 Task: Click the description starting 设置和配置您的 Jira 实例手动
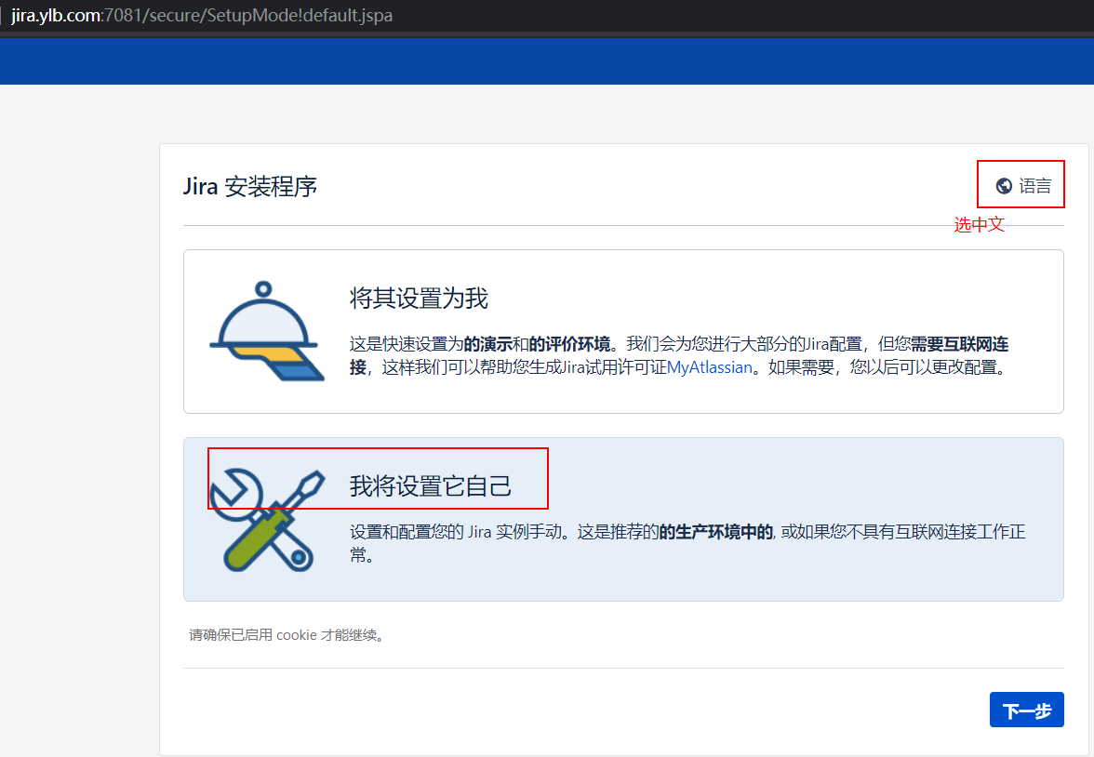[x=687, y=543]
